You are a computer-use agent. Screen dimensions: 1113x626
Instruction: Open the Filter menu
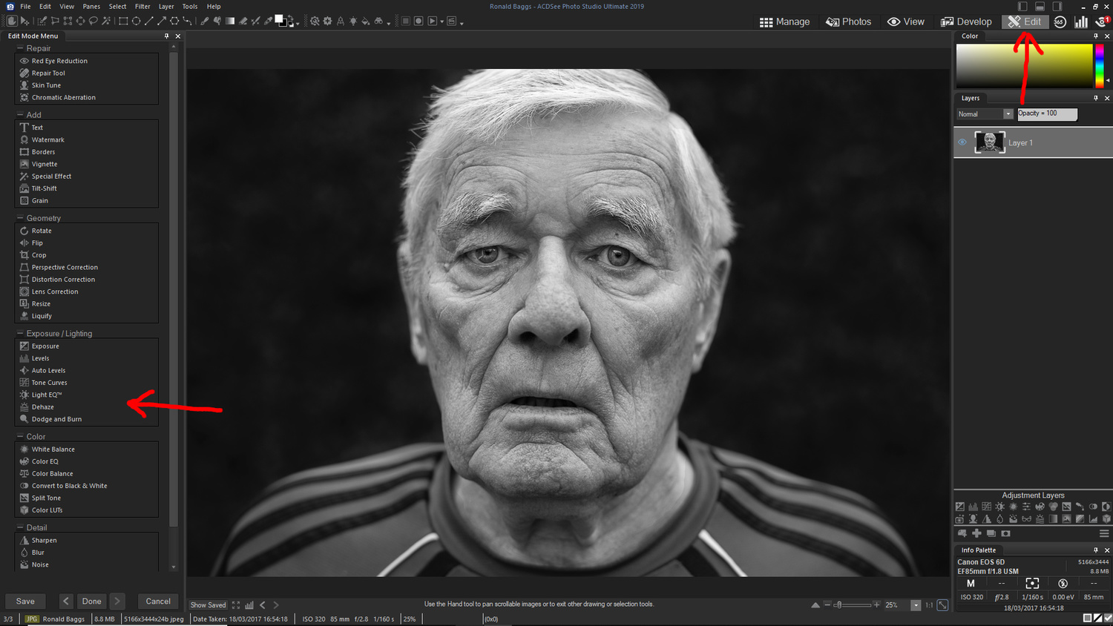[x=142, y=7]
